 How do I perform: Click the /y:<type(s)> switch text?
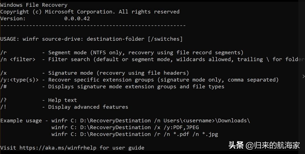pyautogui.click(x=19, y=80)
